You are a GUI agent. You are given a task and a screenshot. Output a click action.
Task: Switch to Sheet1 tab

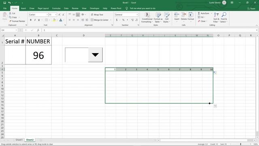tap(19, 140)
